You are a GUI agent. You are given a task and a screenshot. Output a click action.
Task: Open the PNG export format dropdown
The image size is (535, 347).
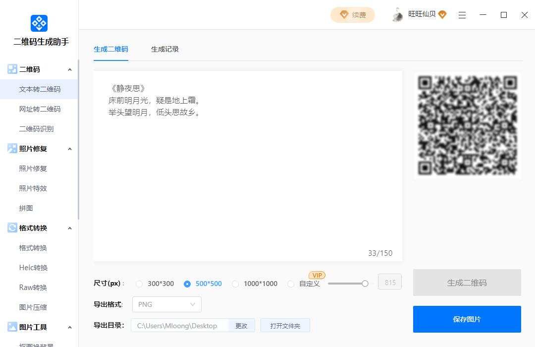pos(167,304)
